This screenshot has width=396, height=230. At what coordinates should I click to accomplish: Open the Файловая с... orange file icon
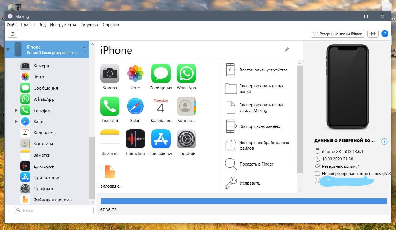(x=110, y=172)
